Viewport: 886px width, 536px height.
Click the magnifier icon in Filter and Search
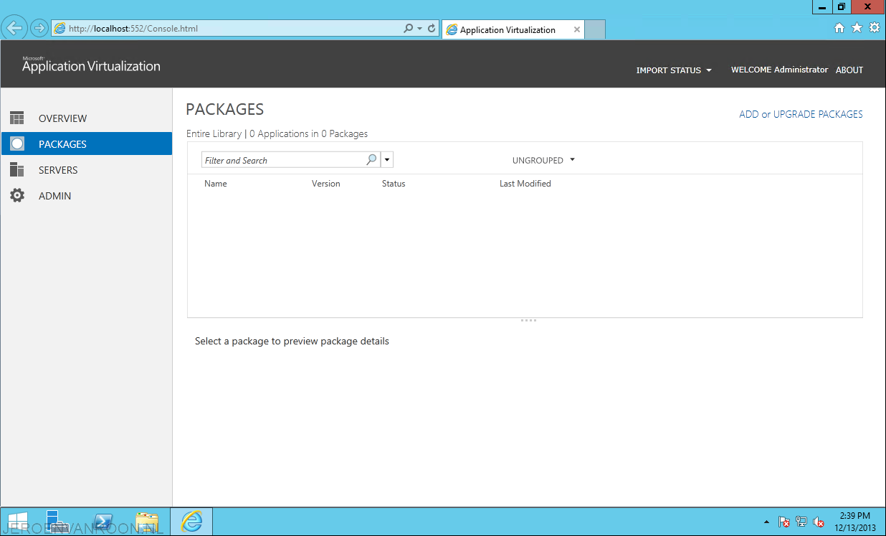tap(371, 160)
